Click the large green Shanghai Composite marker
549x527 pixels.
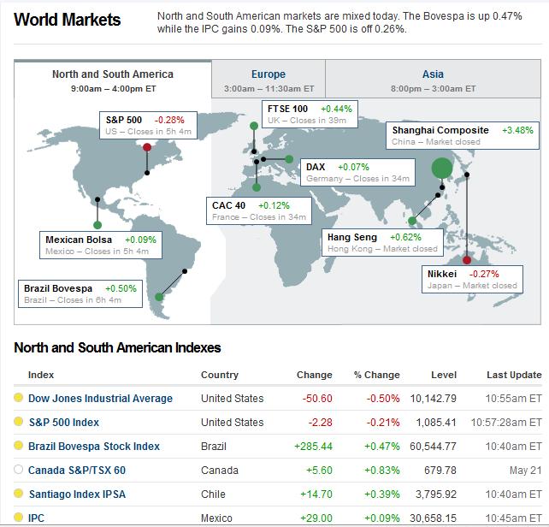tap(442, 168)
